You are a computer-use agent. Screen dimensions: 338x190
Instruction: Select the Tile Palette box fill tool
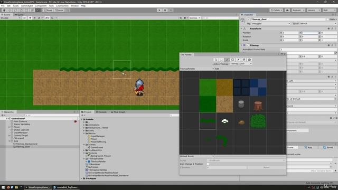point(232,60)
